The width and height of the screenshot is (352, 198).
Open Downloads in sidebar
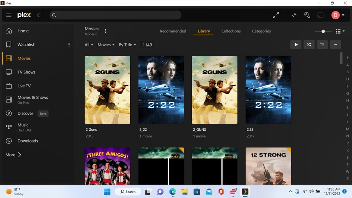click(x=28, y=141)
